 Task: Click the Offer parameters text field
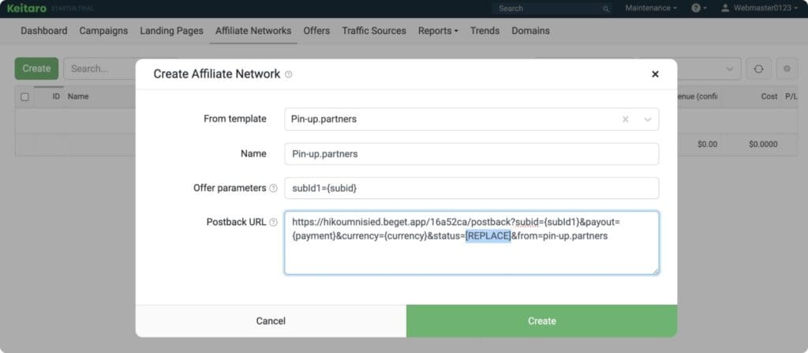471,189
